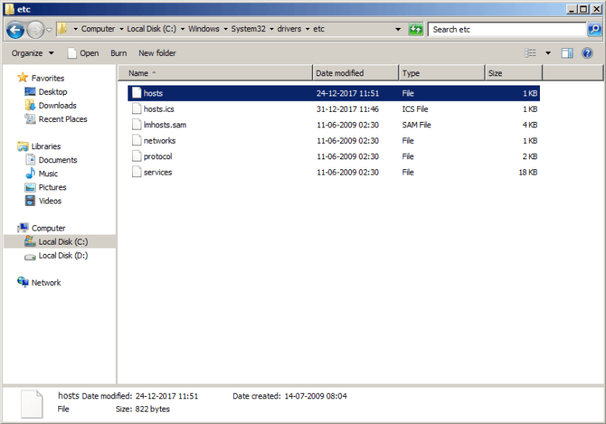Click the Search magnifier icon
Viewport: 606px width, 424px height.
pos(594,30)
